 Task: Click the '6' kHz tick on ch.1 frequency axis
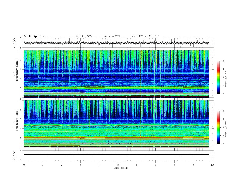click(21, 69)
